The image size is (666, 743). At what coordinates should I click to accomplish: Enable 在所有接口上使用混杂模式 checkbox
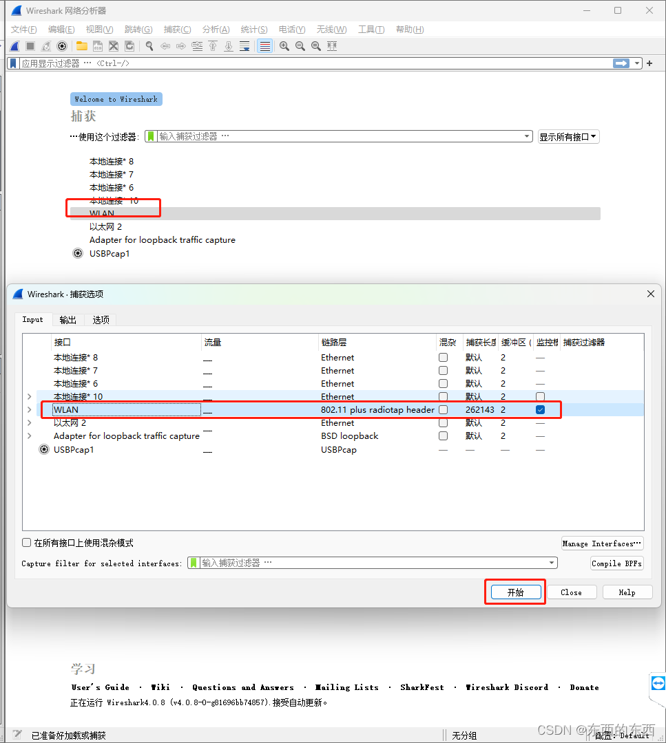coord(27,543)
